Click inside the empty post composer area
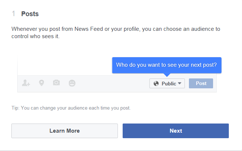 point(65,65)
